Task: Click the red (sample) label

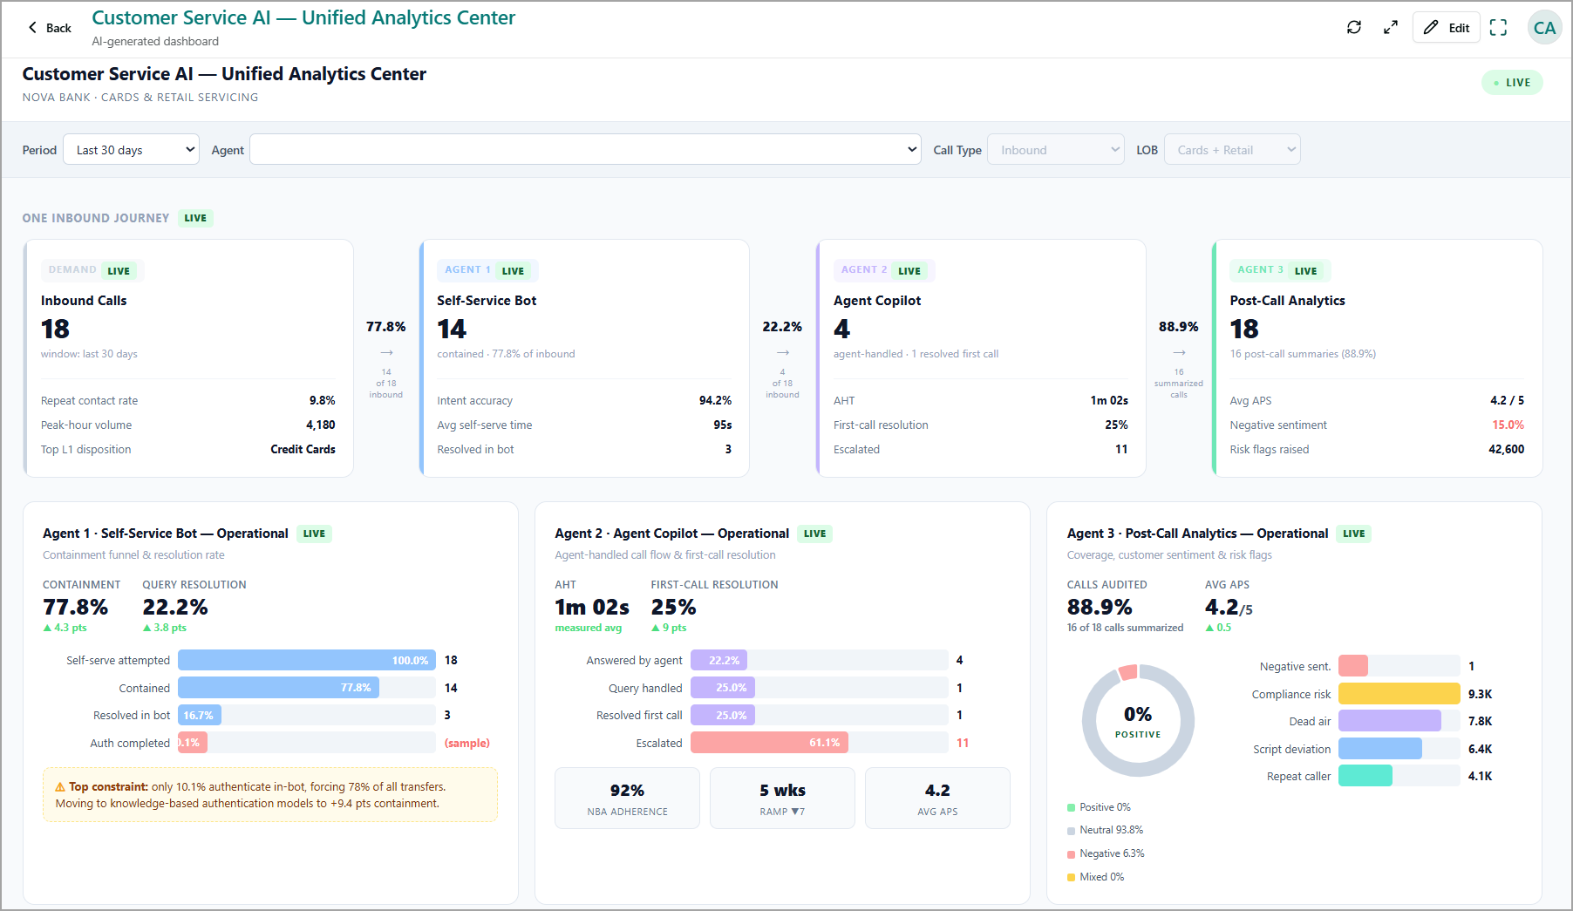Action: 466,743
